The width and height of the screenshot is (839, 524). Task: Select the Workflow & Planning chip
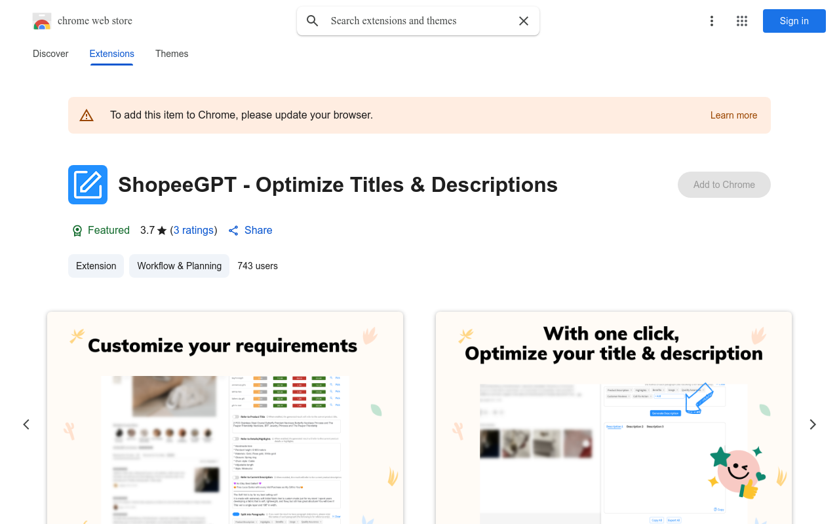point(179,266)
